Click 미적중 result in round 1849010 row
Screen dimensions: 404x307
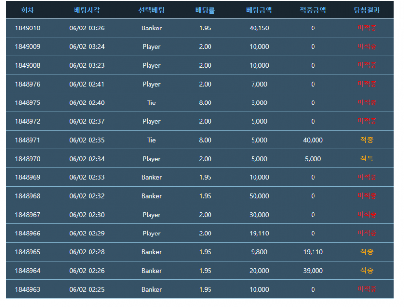(x=367, y=28)
